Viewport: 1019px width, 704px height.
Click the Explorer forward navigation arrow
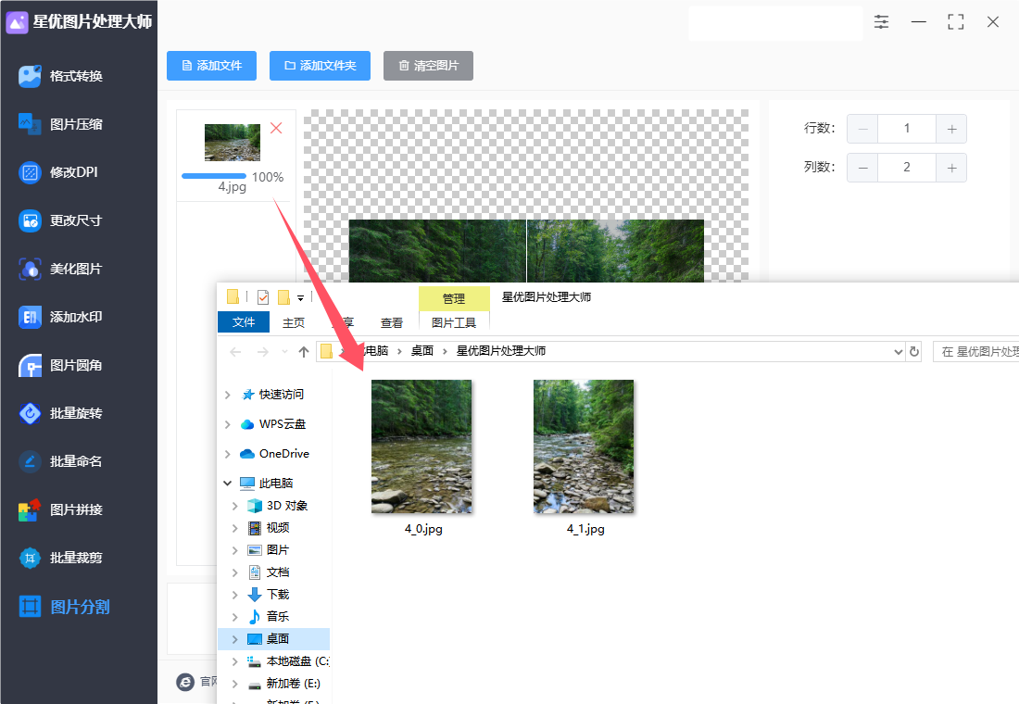tap(262, 352)
